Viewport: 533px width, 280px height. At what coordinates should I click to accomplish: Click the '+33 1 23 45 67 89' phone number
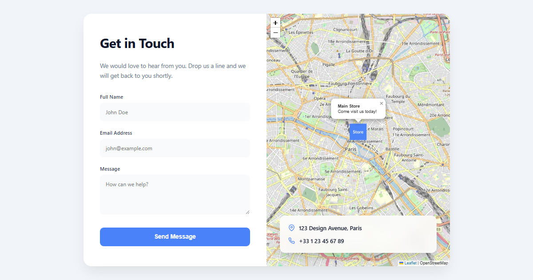tap(322, 241)
